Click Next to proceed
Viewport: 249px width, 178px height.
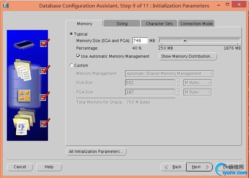(x=199, y=167)
